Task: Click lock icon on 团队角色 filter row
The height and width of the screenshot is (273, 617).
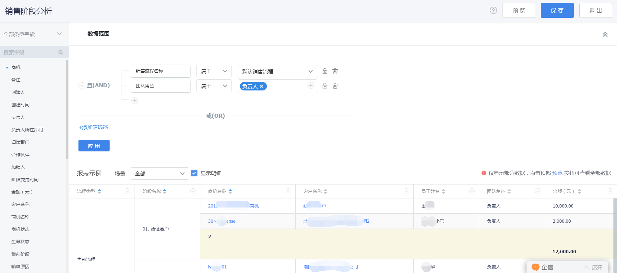Action: point(325,86)
